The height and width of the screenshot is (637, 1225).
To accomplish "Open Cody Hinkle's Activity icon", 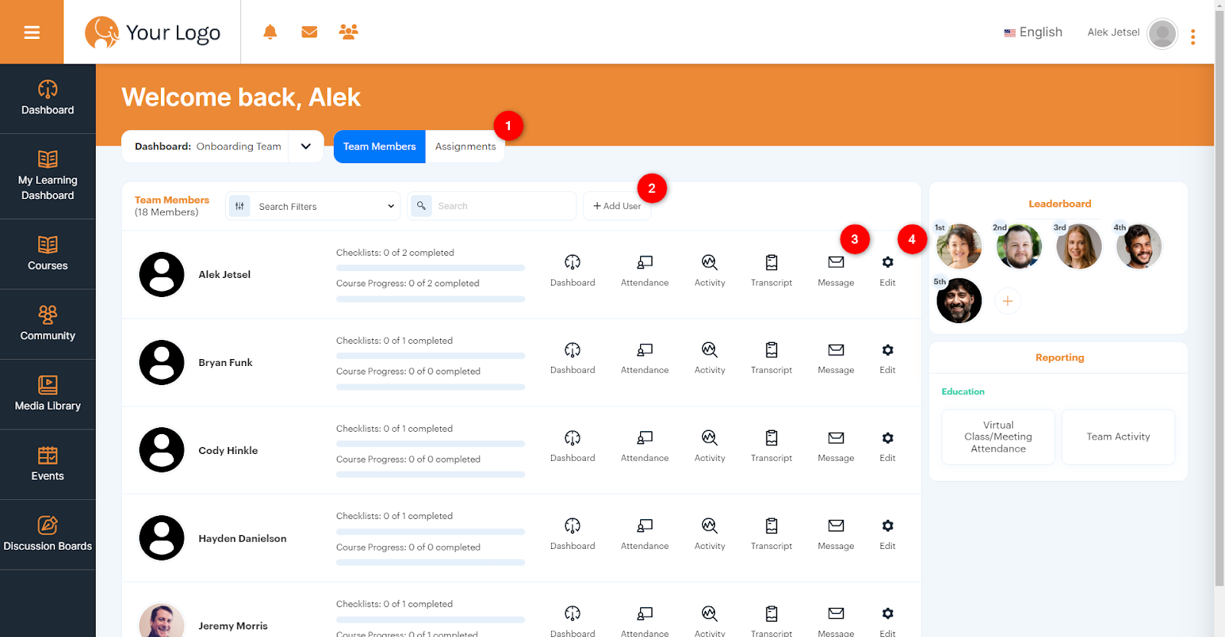I will (x=709, y=446).
